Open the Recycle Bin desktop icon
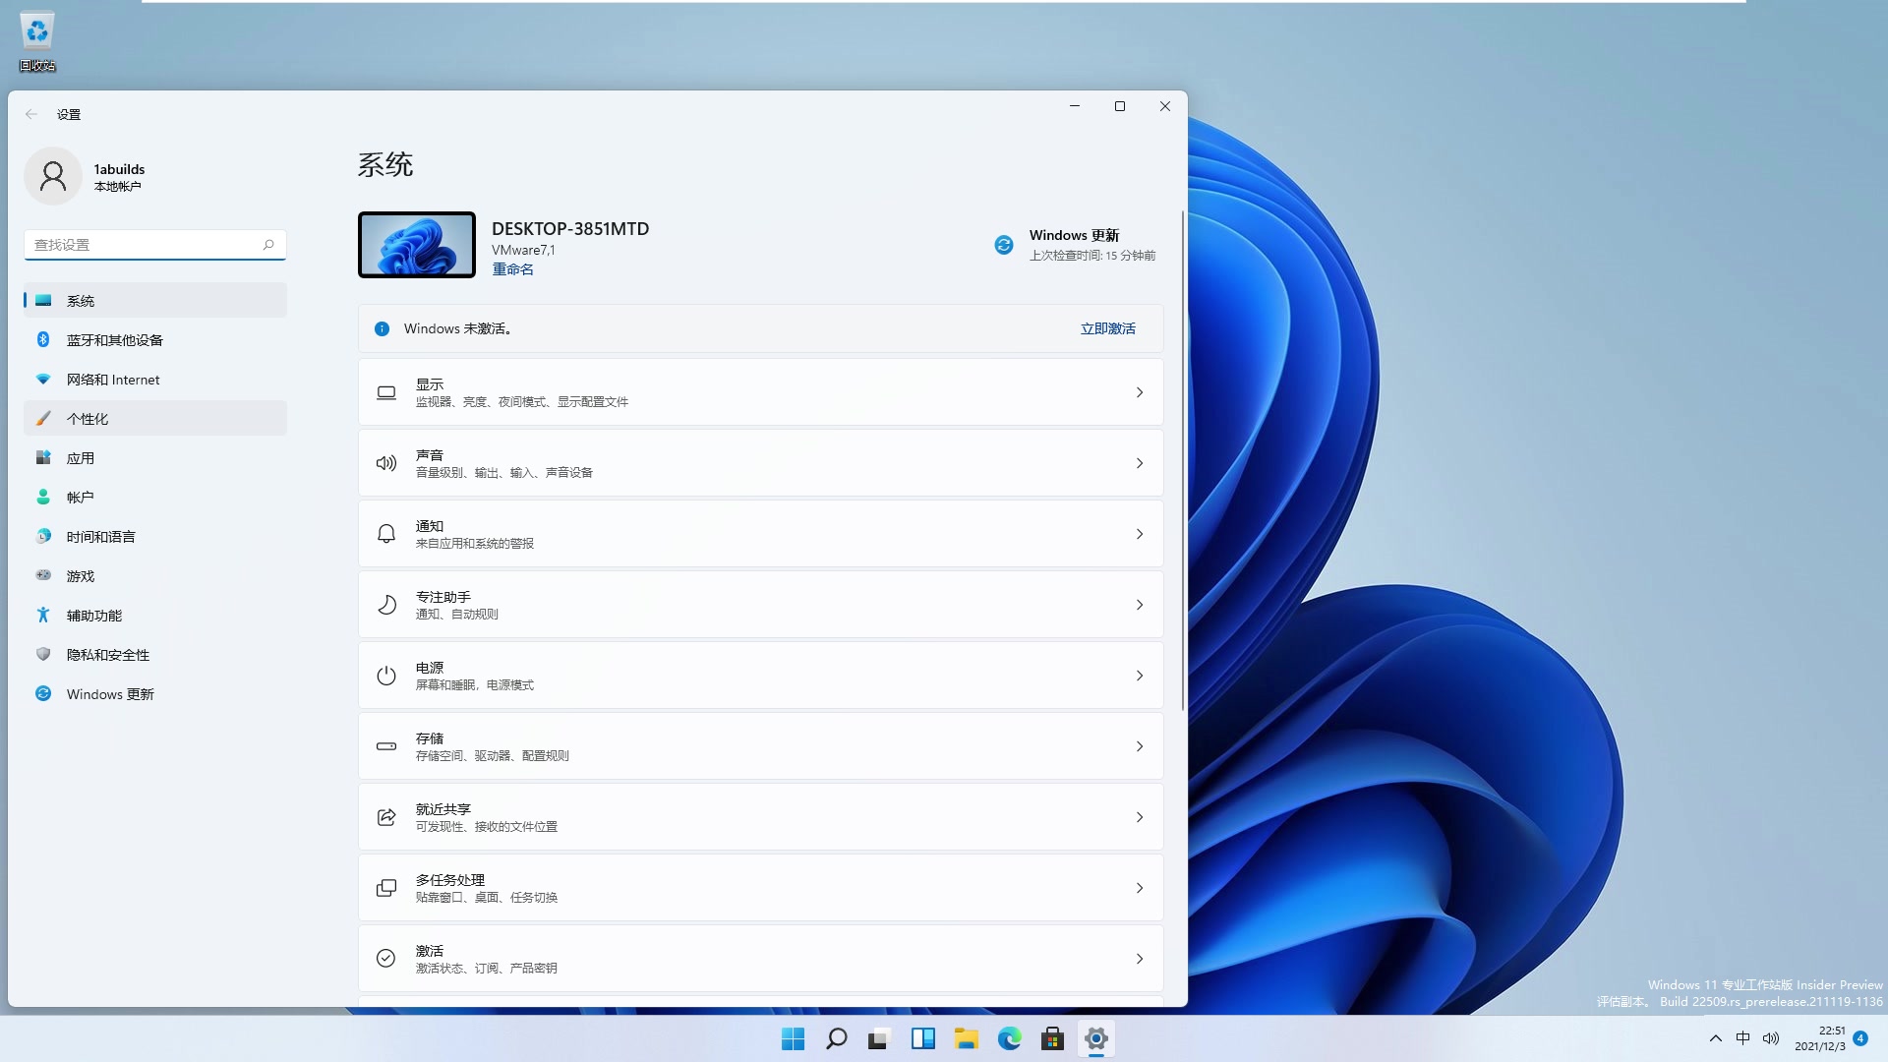Screen dimensions: 1888x1062 (37, 41)
